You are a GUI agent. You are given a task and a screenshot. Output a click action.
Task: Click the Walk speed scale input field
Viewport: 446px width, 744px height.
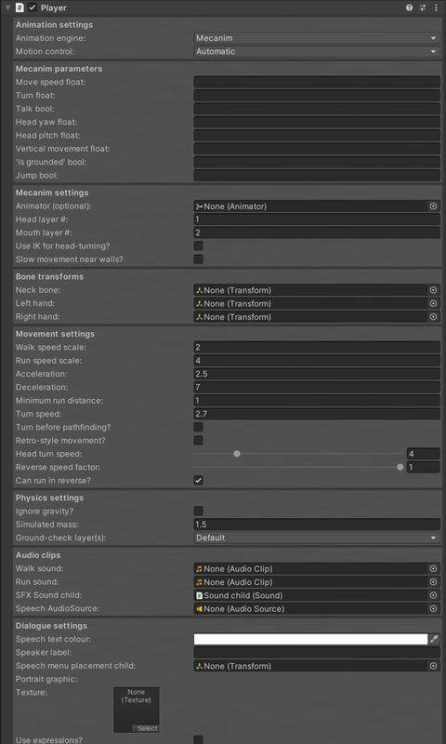click(x=317, y=347)
